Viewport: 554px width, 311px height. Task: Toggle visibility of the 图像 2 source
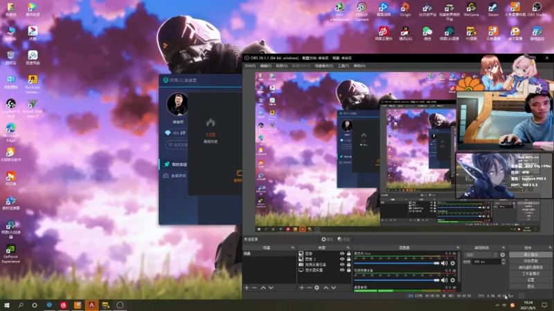(342, 258)
